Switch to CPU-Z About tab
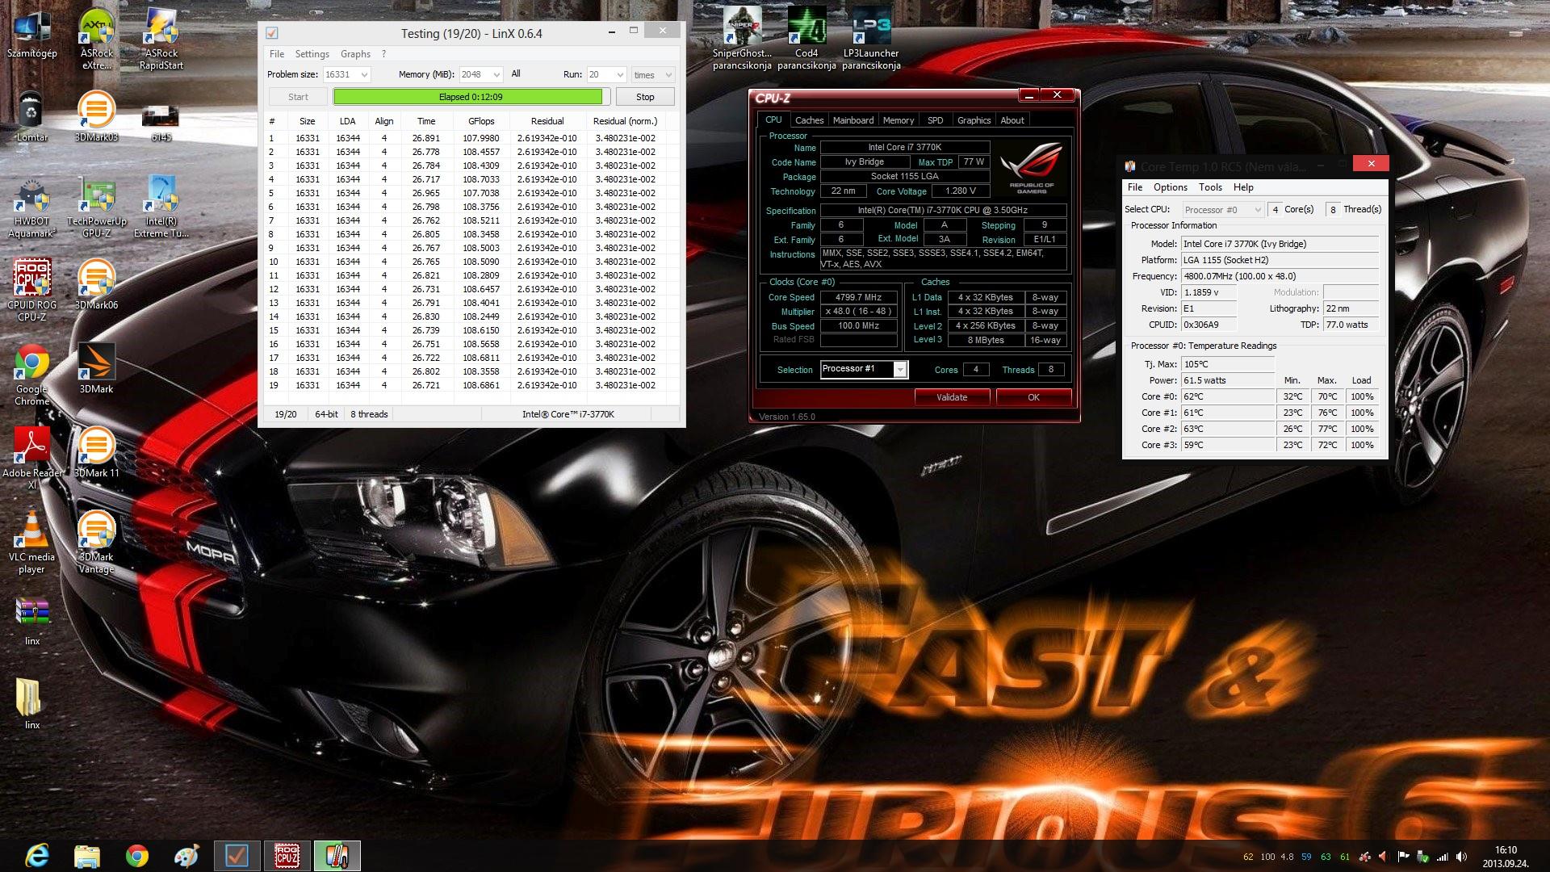Screen dimensions: 1550x872 (1012, 120)
